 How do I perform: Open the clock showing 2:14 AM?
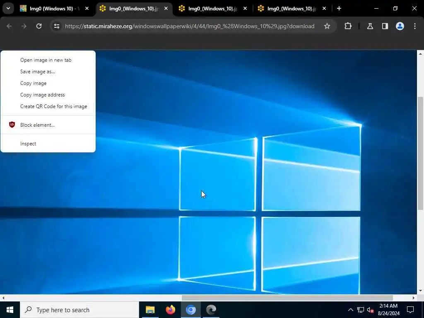coord(388,310)
